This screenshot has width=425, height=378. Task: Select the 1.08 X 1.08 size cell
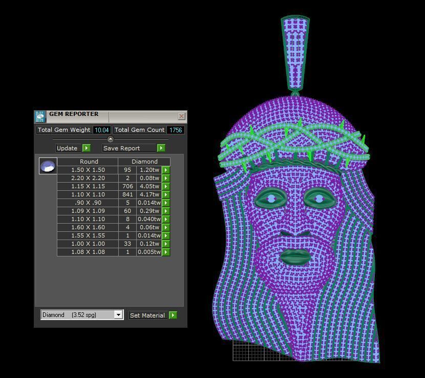click(x=88, y=252)
